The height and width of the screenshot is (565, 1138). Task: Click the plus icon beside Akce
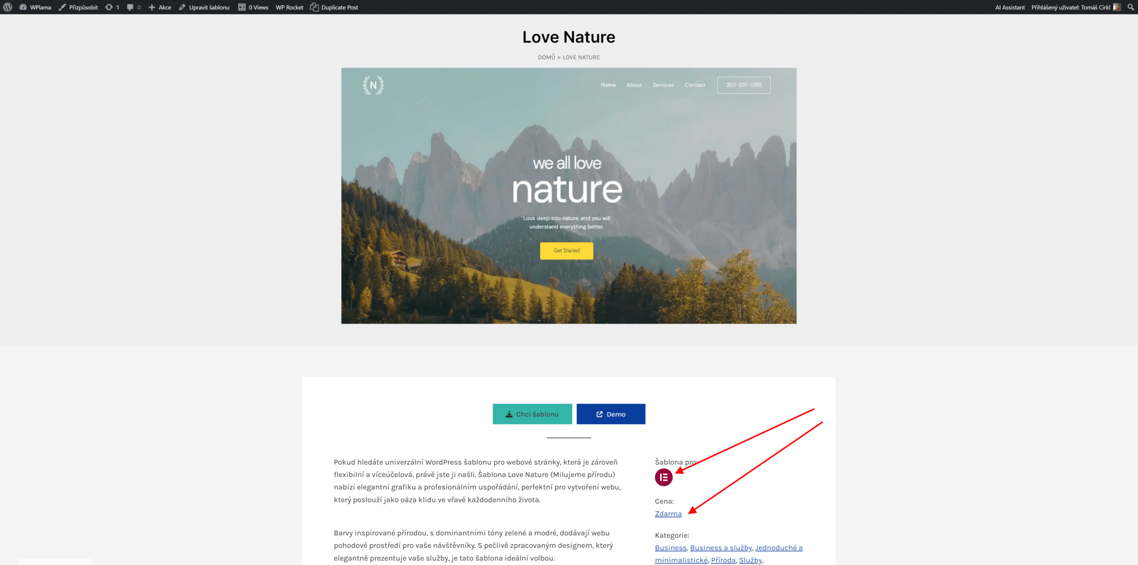pos(152,7)
